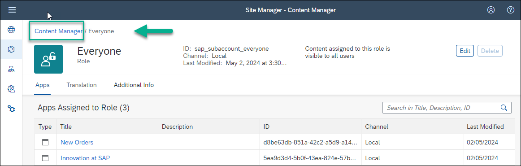
Task: Click the Channel column header
Action: click(412, 127)
